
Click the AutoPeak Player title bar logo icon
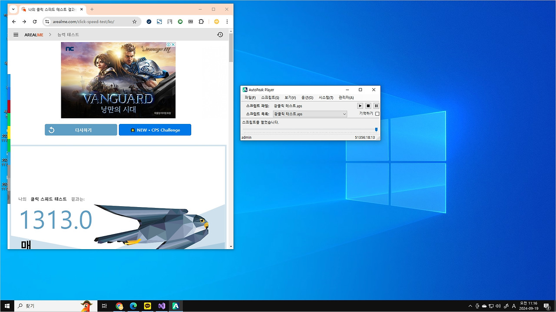coord(245,90)
